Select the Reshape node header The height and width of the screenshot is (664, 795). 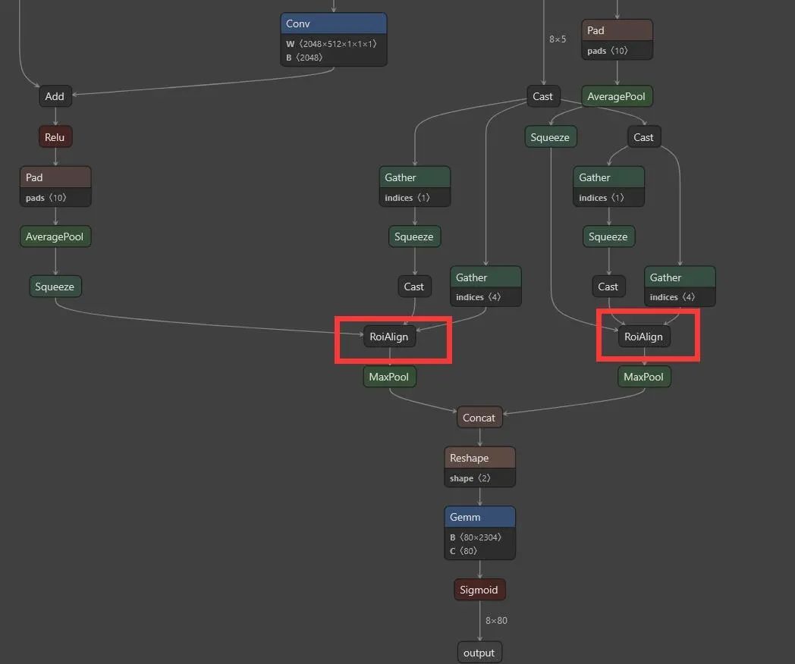pos(479,458)
